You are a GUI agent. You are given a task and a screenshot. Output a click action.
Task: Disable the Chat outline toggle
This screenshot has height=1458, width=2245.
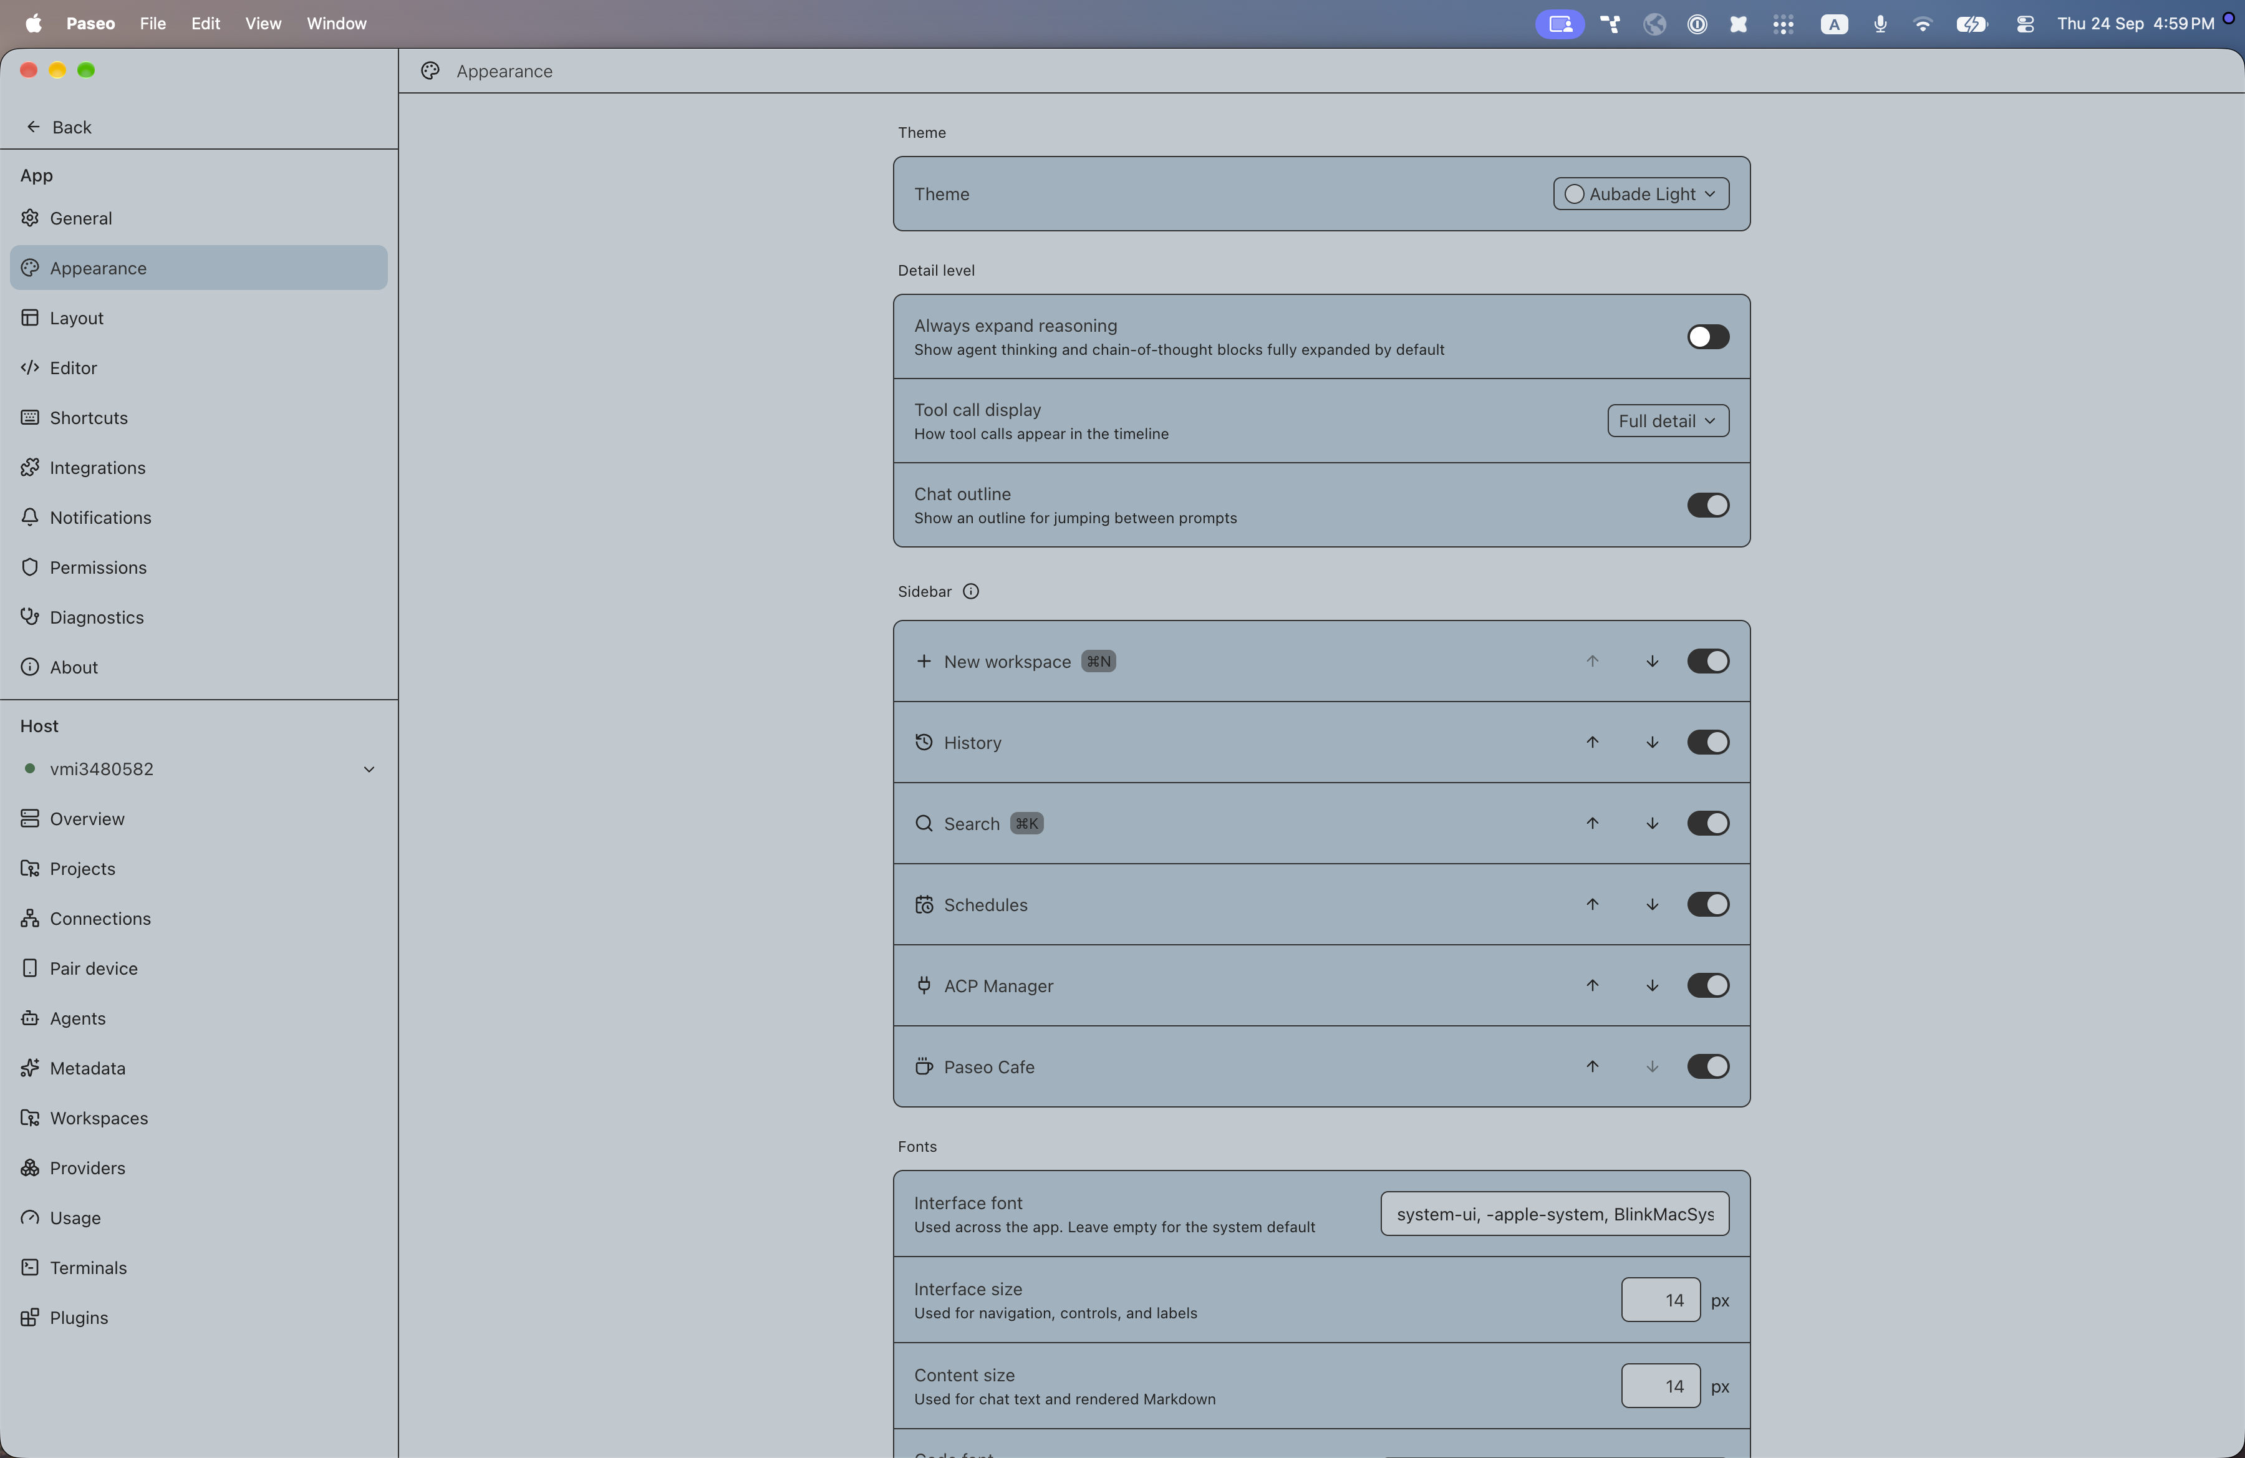click(1707, 506)
